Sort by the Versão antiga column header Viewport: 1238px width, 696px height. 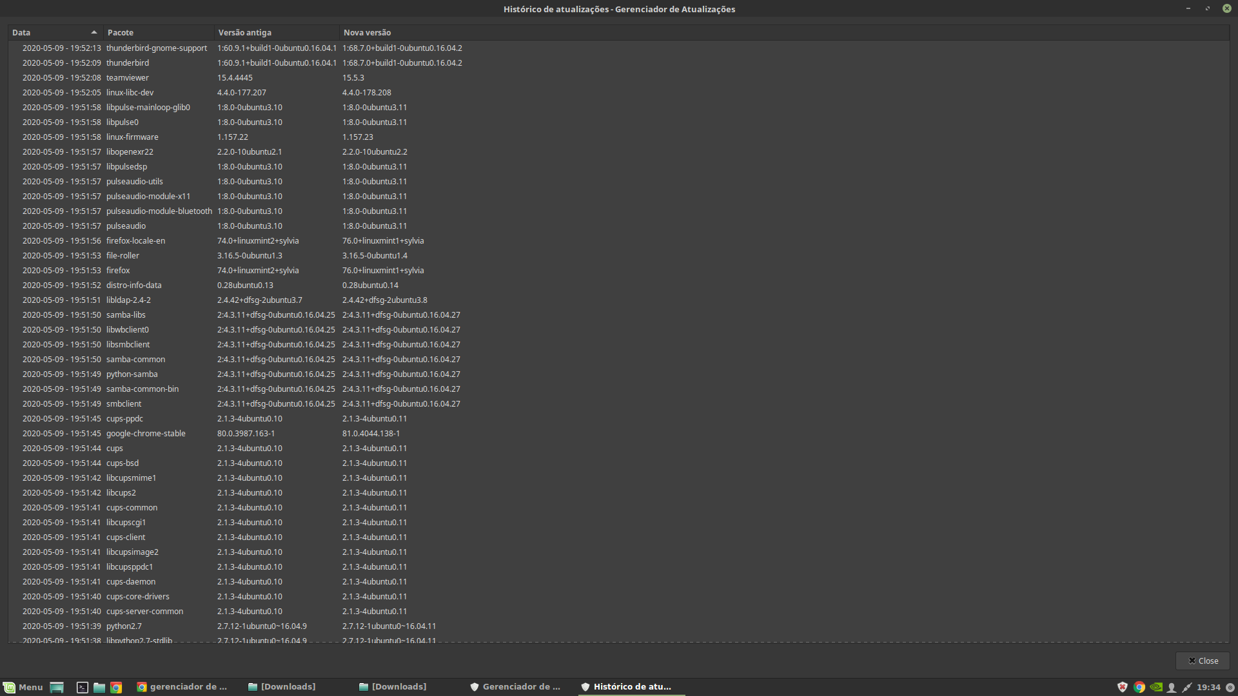click(x=276, y=32)
